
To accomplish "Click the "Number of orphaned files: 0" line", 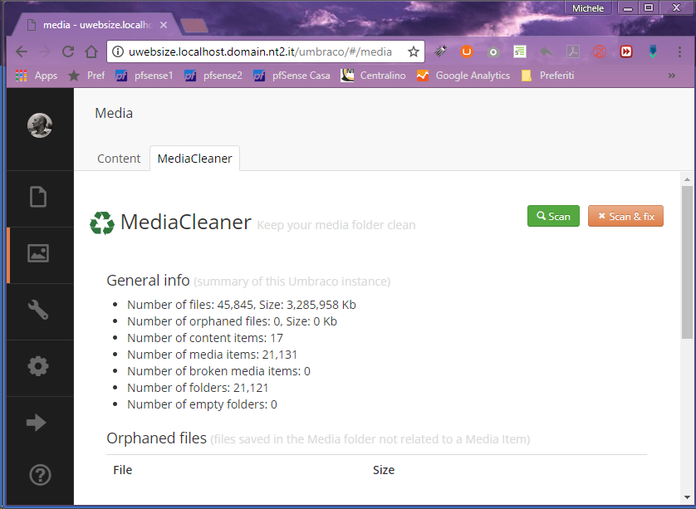I will click(233, 321).
